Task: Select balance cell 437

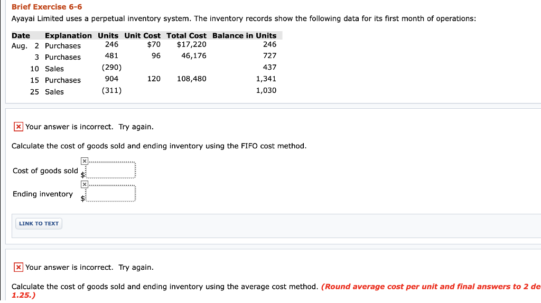Action: [x=269, y=67]
